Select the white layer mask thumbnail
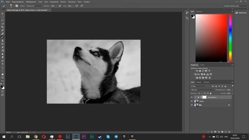 [204, 97]
